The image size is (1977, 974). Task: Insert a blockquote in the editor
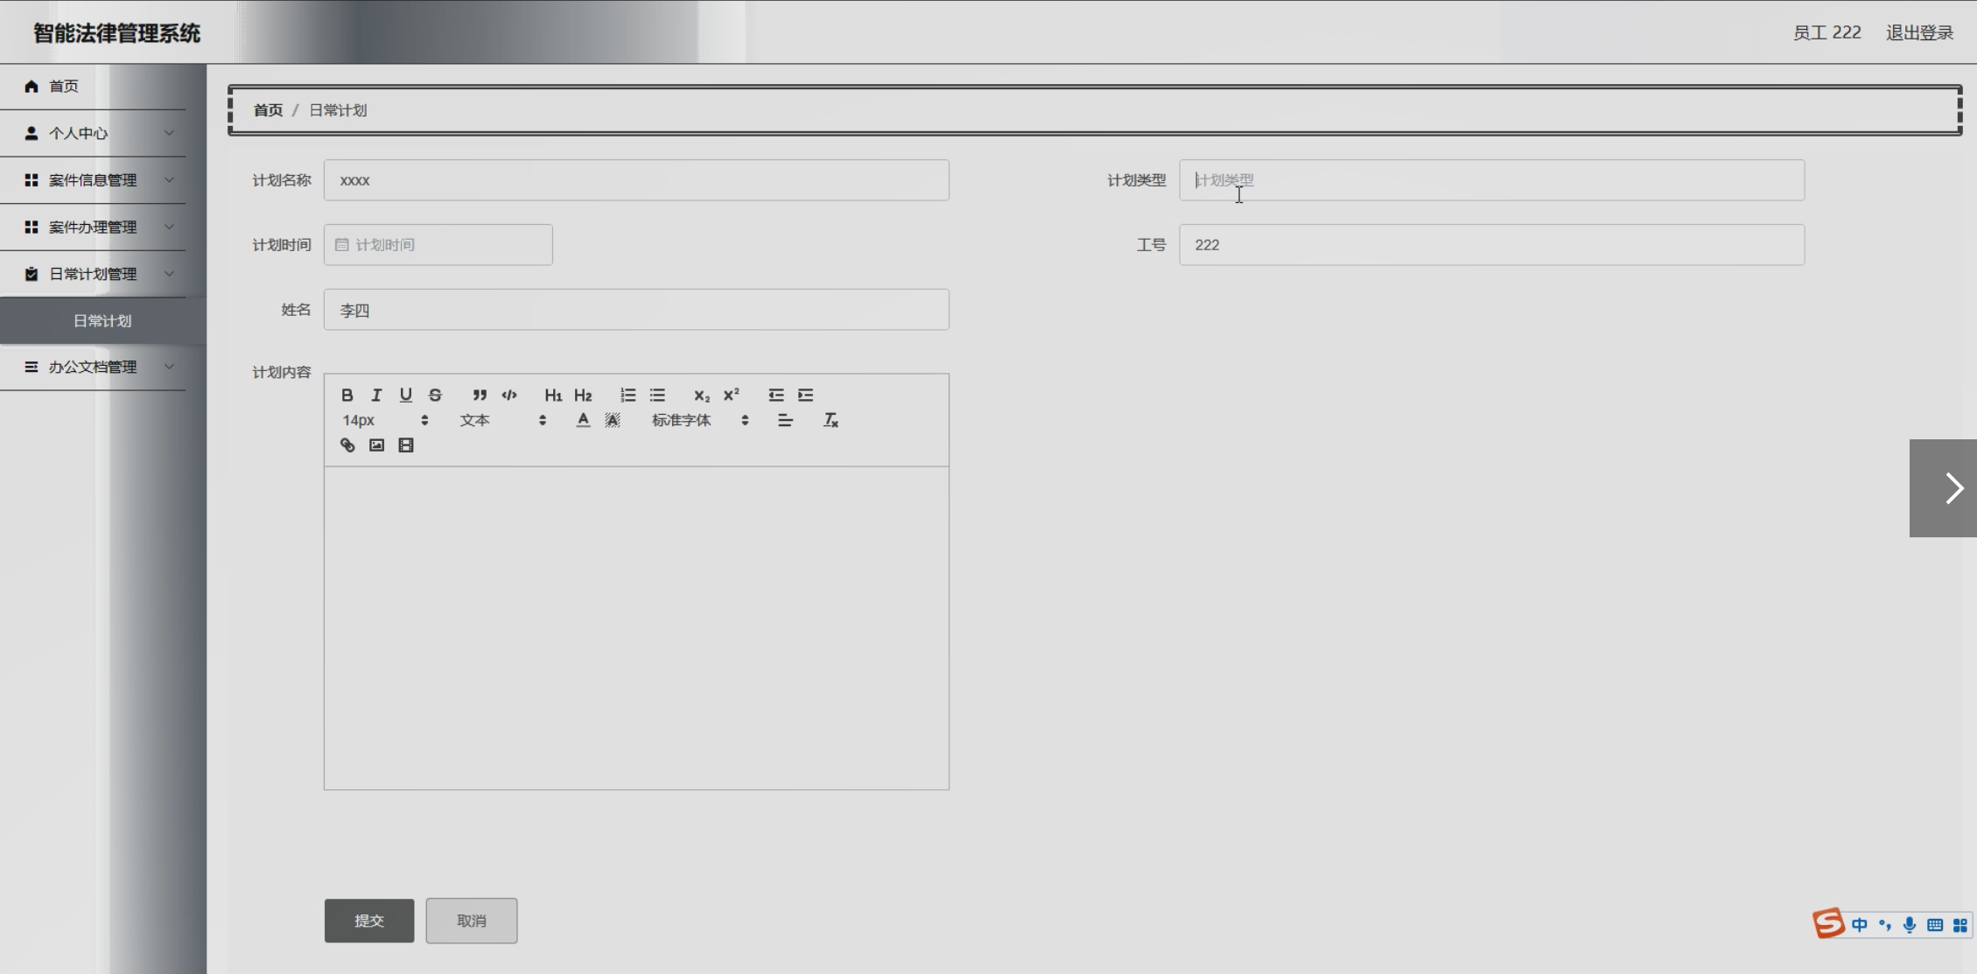480,396
